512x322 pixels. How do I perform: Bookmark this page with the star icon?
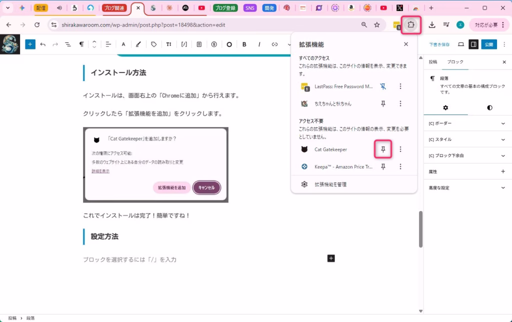(x=377, y=24)
